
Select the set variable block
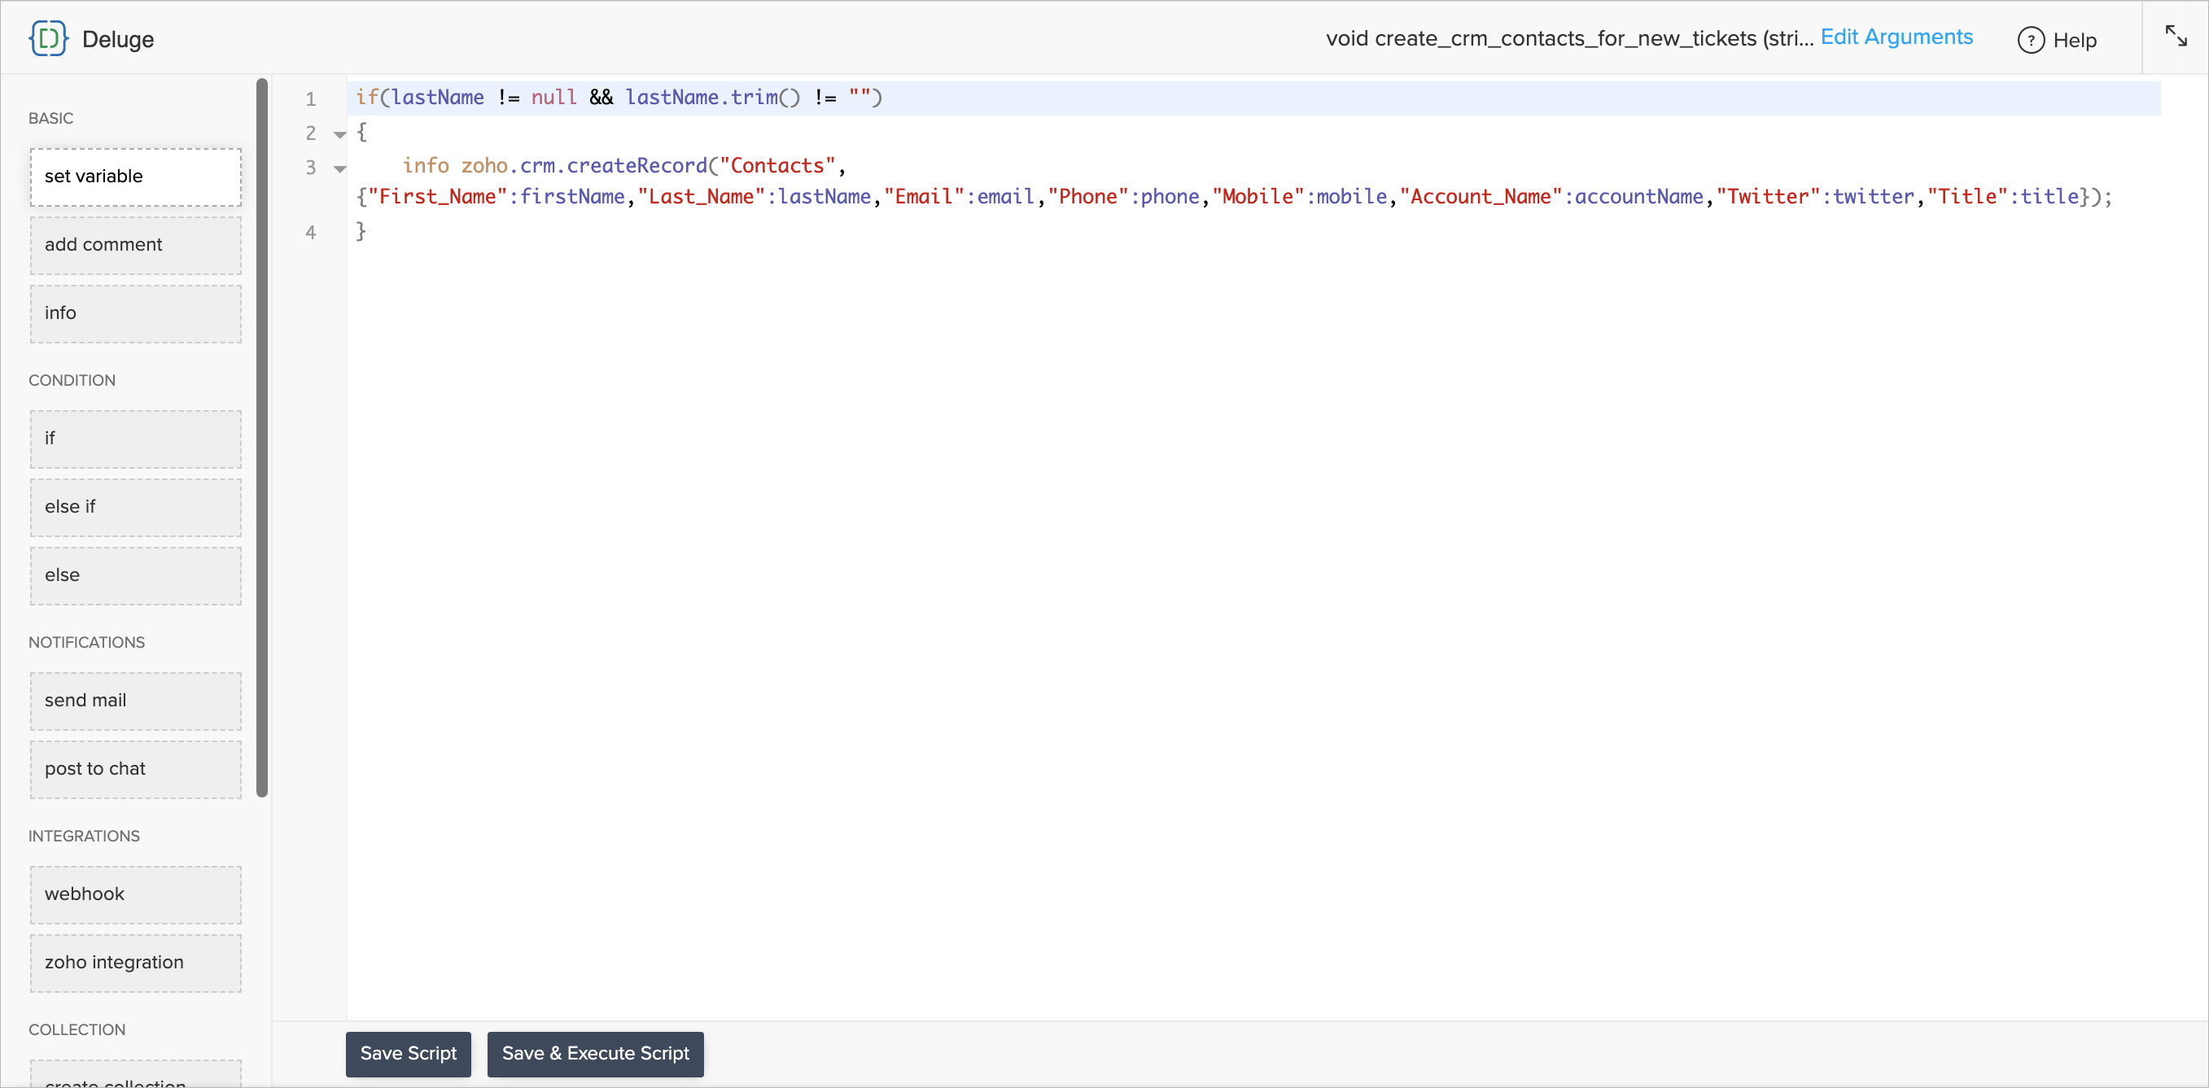point(135,177)
